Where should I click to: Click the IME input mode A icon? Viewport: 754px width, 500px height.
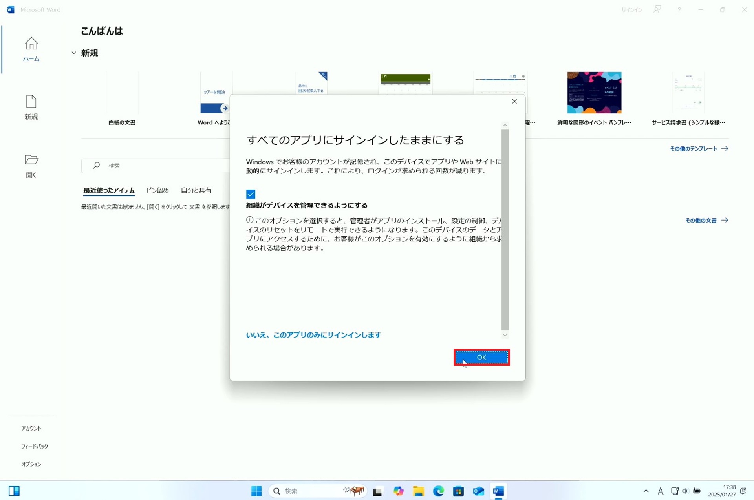661,491
